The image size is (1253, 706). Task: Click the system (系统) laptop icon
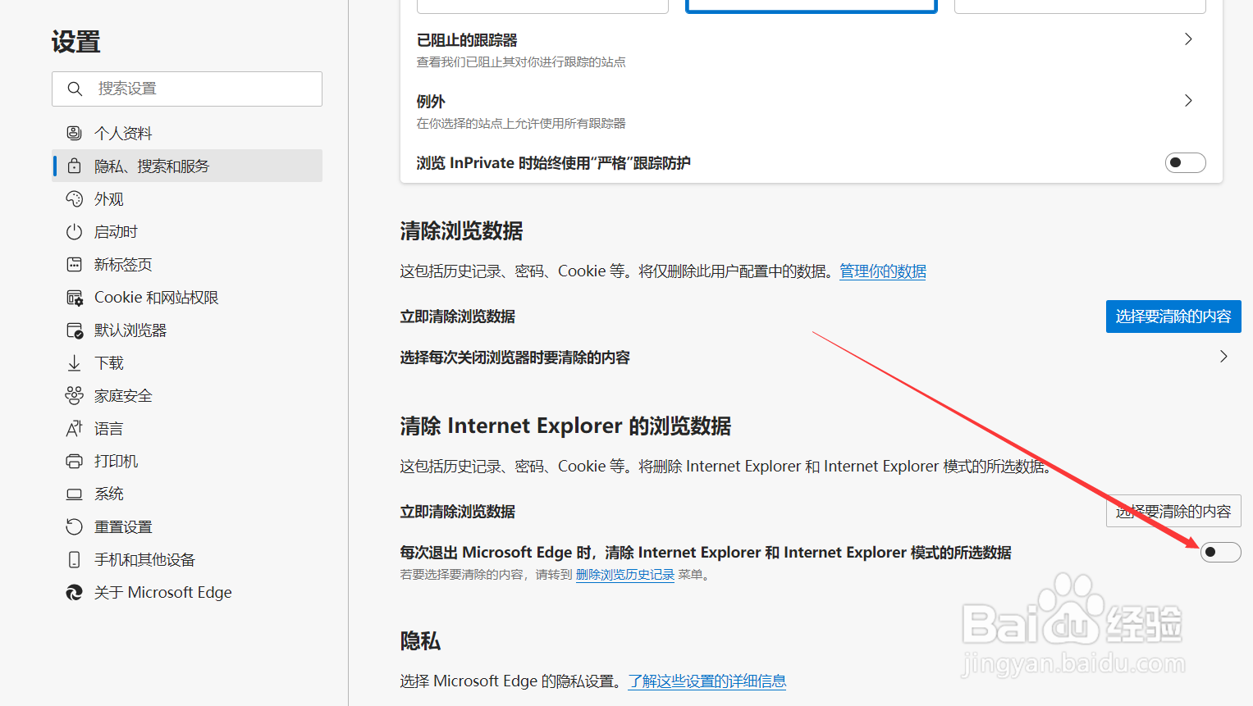coord(74,494)
